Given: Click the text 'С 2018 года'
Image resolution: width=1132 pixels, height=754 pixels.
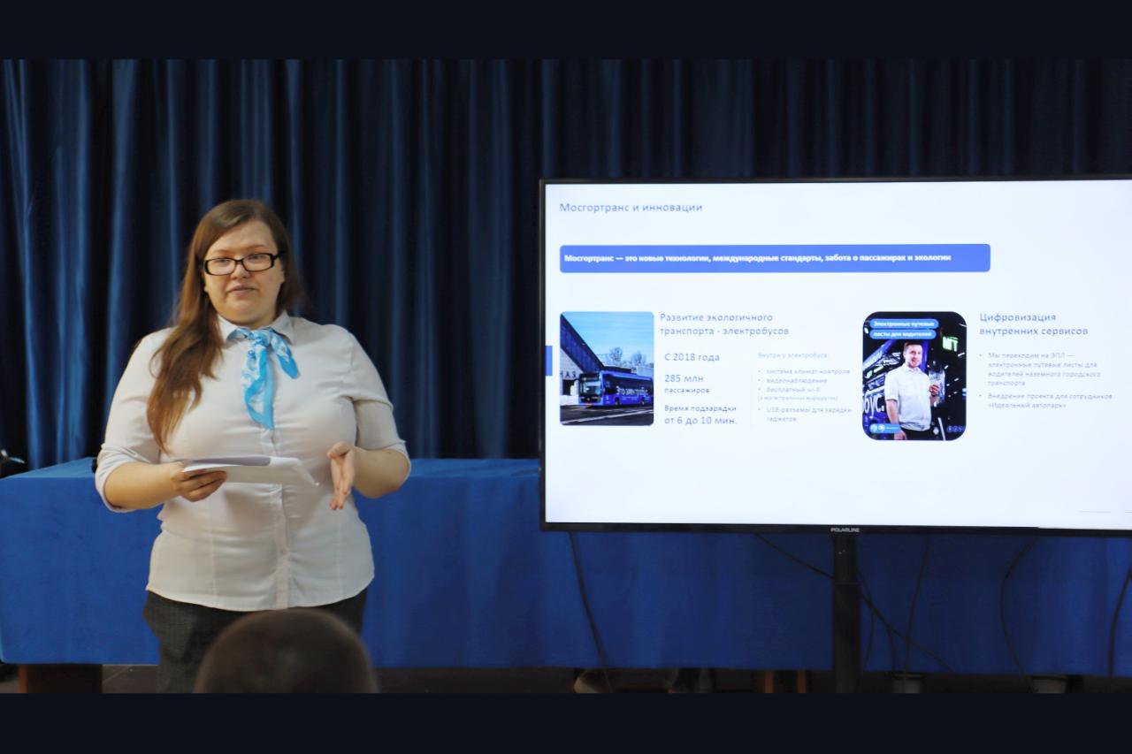Looking at the screenshot, I should pos(692,357).
